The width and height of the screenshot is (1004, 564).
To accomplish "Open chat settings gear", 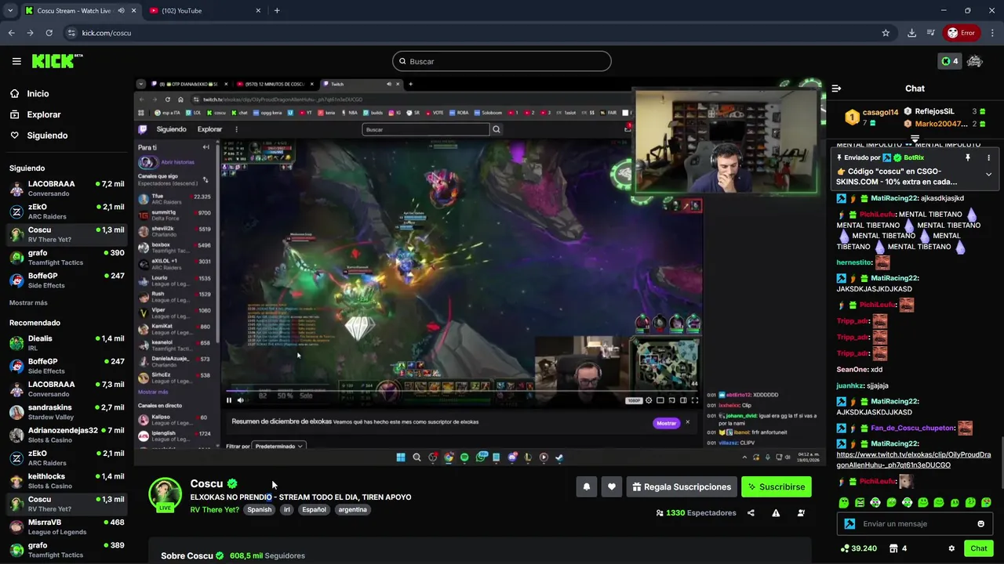I will (x=951, y=548).
